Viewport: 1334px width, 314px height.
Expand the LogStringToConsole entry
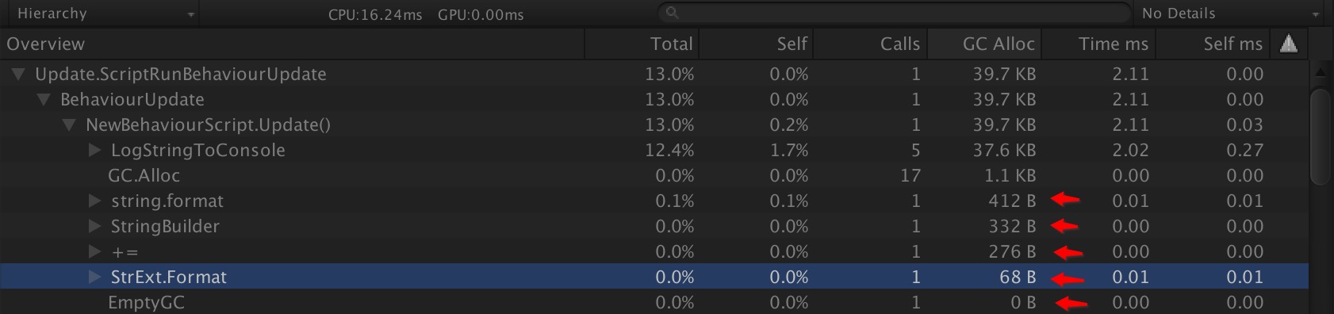94,150
